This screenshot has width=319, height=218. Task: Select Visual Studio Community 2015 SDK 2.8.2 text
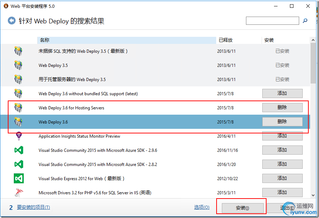tap(98, 164)
